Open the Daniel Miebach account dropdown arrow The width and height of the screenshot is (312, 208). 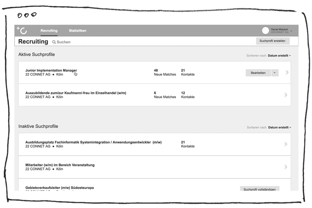coord(291,31)
